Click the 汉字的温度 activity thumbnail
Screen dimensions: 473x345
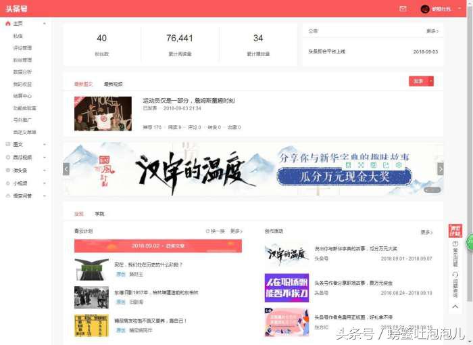point(287,254)
